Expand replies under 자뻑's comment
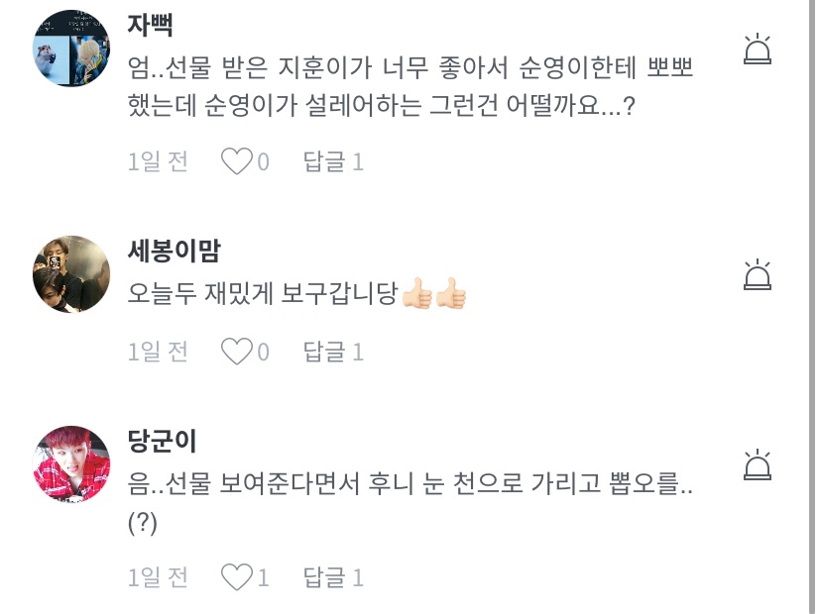821x614 pixels. [x=333, y=161]
